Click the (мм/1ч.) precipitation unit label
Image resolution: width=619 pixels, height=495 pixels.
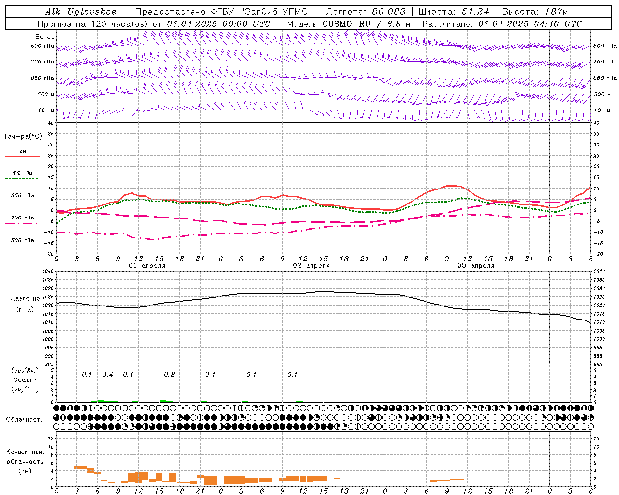[x=25, y=390]
